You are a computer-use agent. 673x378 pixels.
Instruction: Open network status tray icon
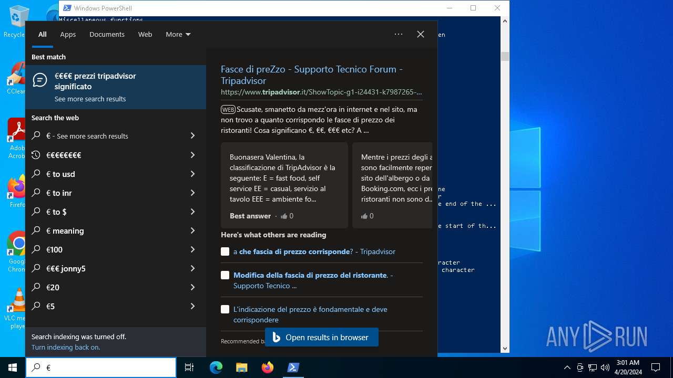coord(593,367)
